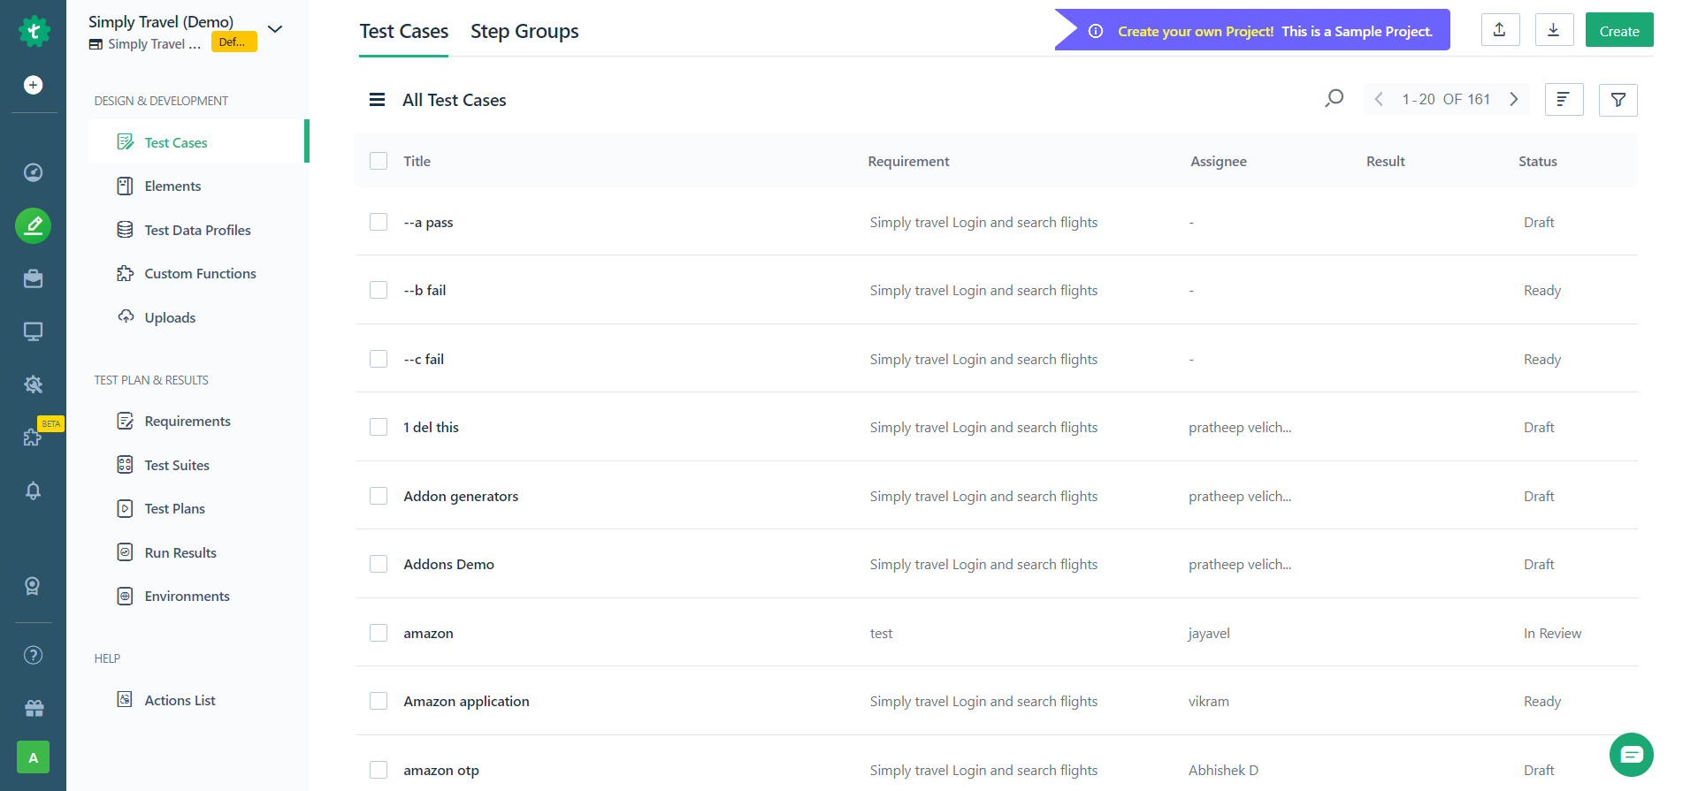Click the download/import icon button
The height and width of the screenshot is (791, 1698).
1554,29
